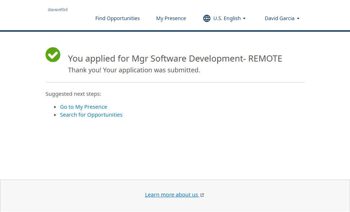Screen dimensions: 350x212
Task: Click the bullet before Go to My Presence
Action: [x=55, y=107]
